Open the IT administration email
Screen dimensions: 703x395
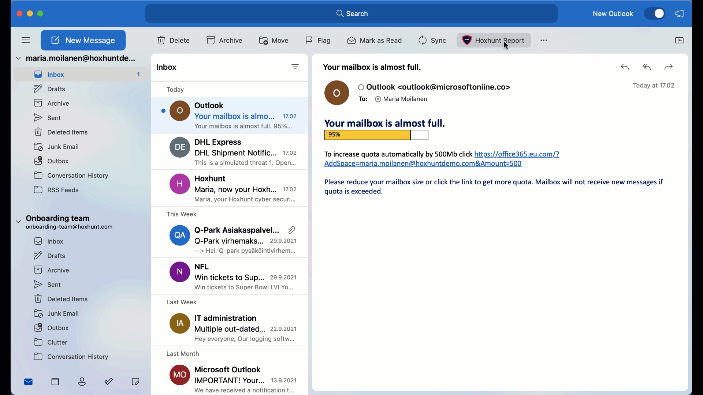(230, 328)
